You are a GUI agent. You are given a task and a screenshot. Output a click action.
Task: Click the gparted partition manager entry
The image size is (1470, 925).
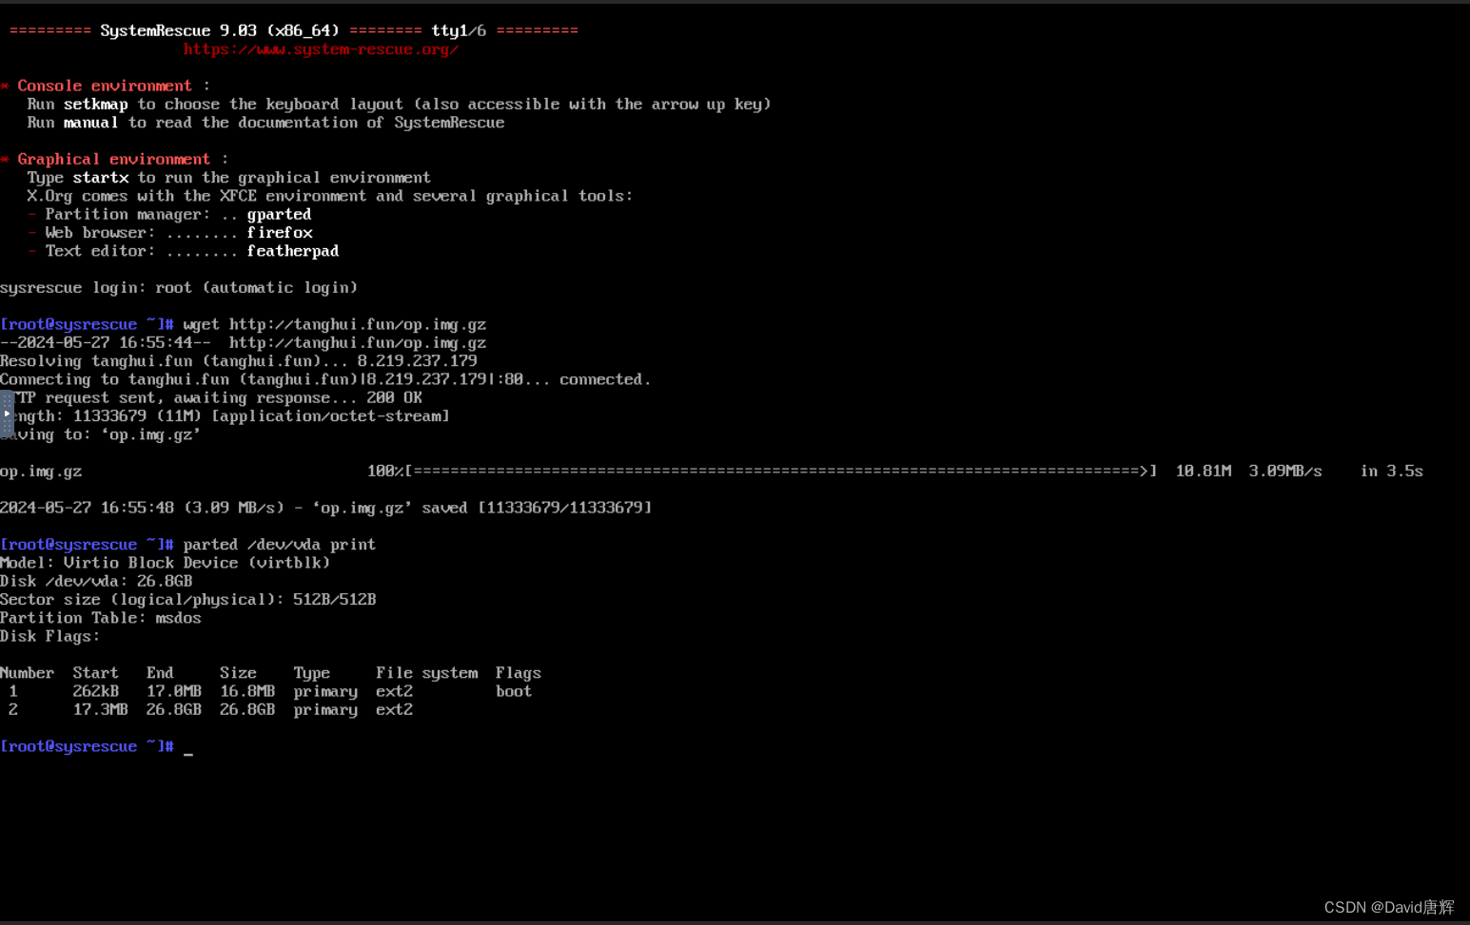tap(279, 213)
